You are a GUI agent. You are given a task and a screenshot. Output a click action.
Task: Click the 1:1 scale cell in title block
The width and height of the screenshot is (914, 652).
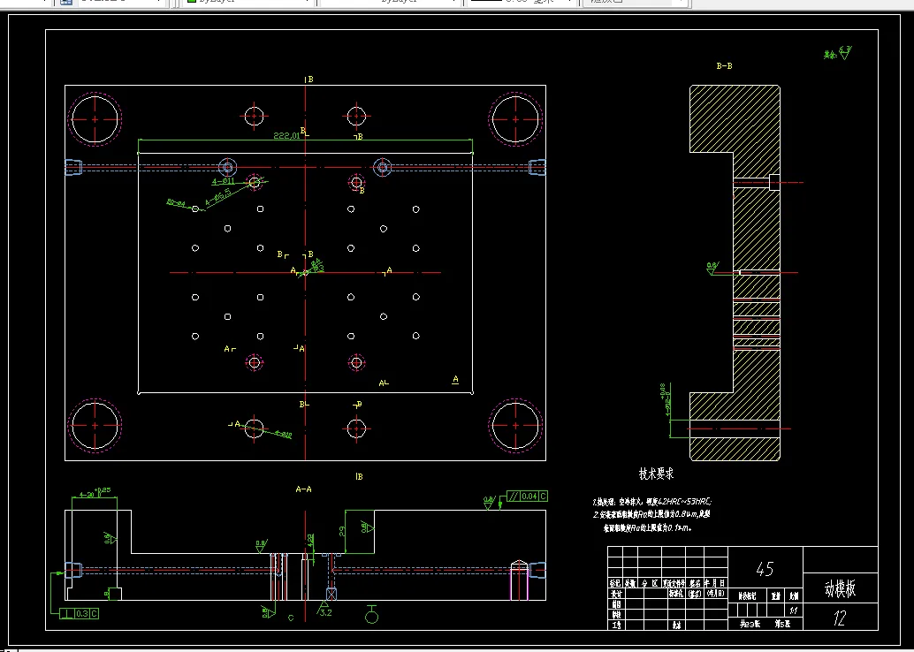[793, 610]
